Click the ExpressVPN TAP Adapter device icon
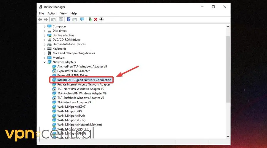This screenshot has width=267, height=148. click(54, 71)
